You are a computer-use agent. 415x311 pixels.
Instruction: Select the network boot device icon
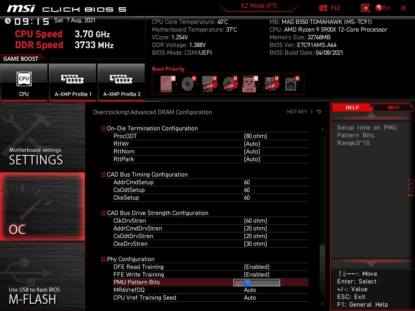(292, 84)
